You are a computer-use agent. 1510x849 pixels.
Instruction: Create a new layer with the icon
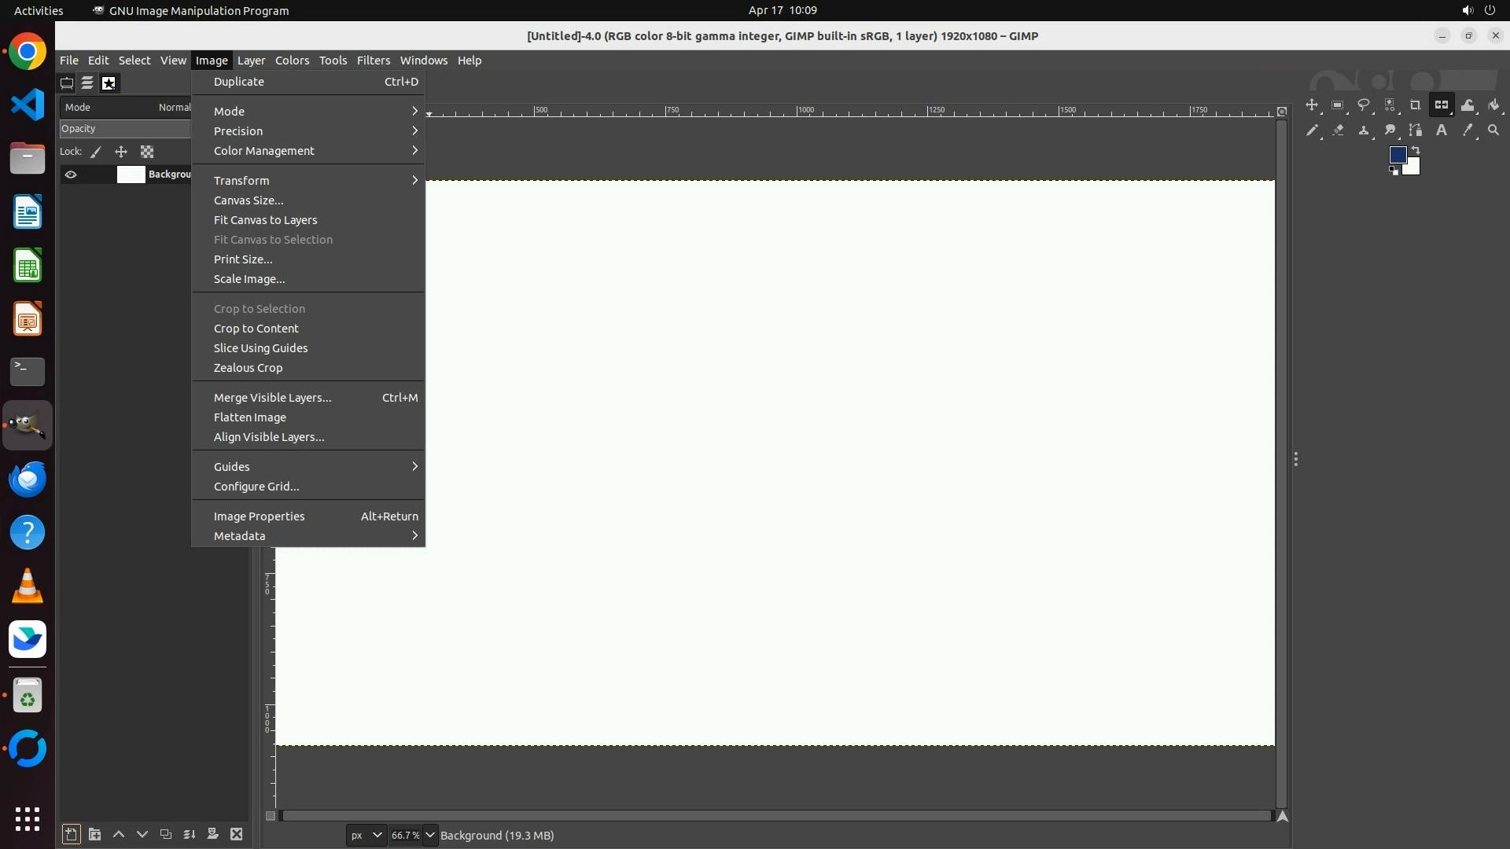tap(71, 834)
